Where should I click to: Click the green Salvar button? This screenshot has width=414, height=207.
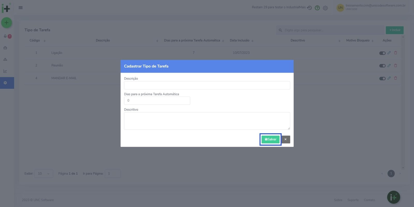pos(270,139)
